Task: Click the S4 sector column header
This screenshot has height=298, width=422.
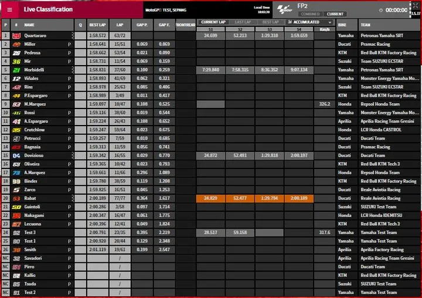Action: tap(299, 29)
